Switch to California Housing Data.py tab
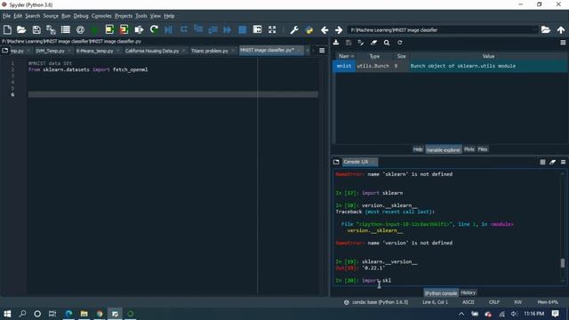The width and height of the screenshot is (569, 320). pyautogui.click(x=152, y=51)
